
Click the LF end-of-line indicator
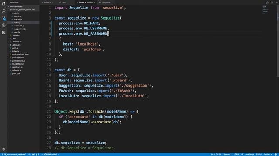click(242, 154)
